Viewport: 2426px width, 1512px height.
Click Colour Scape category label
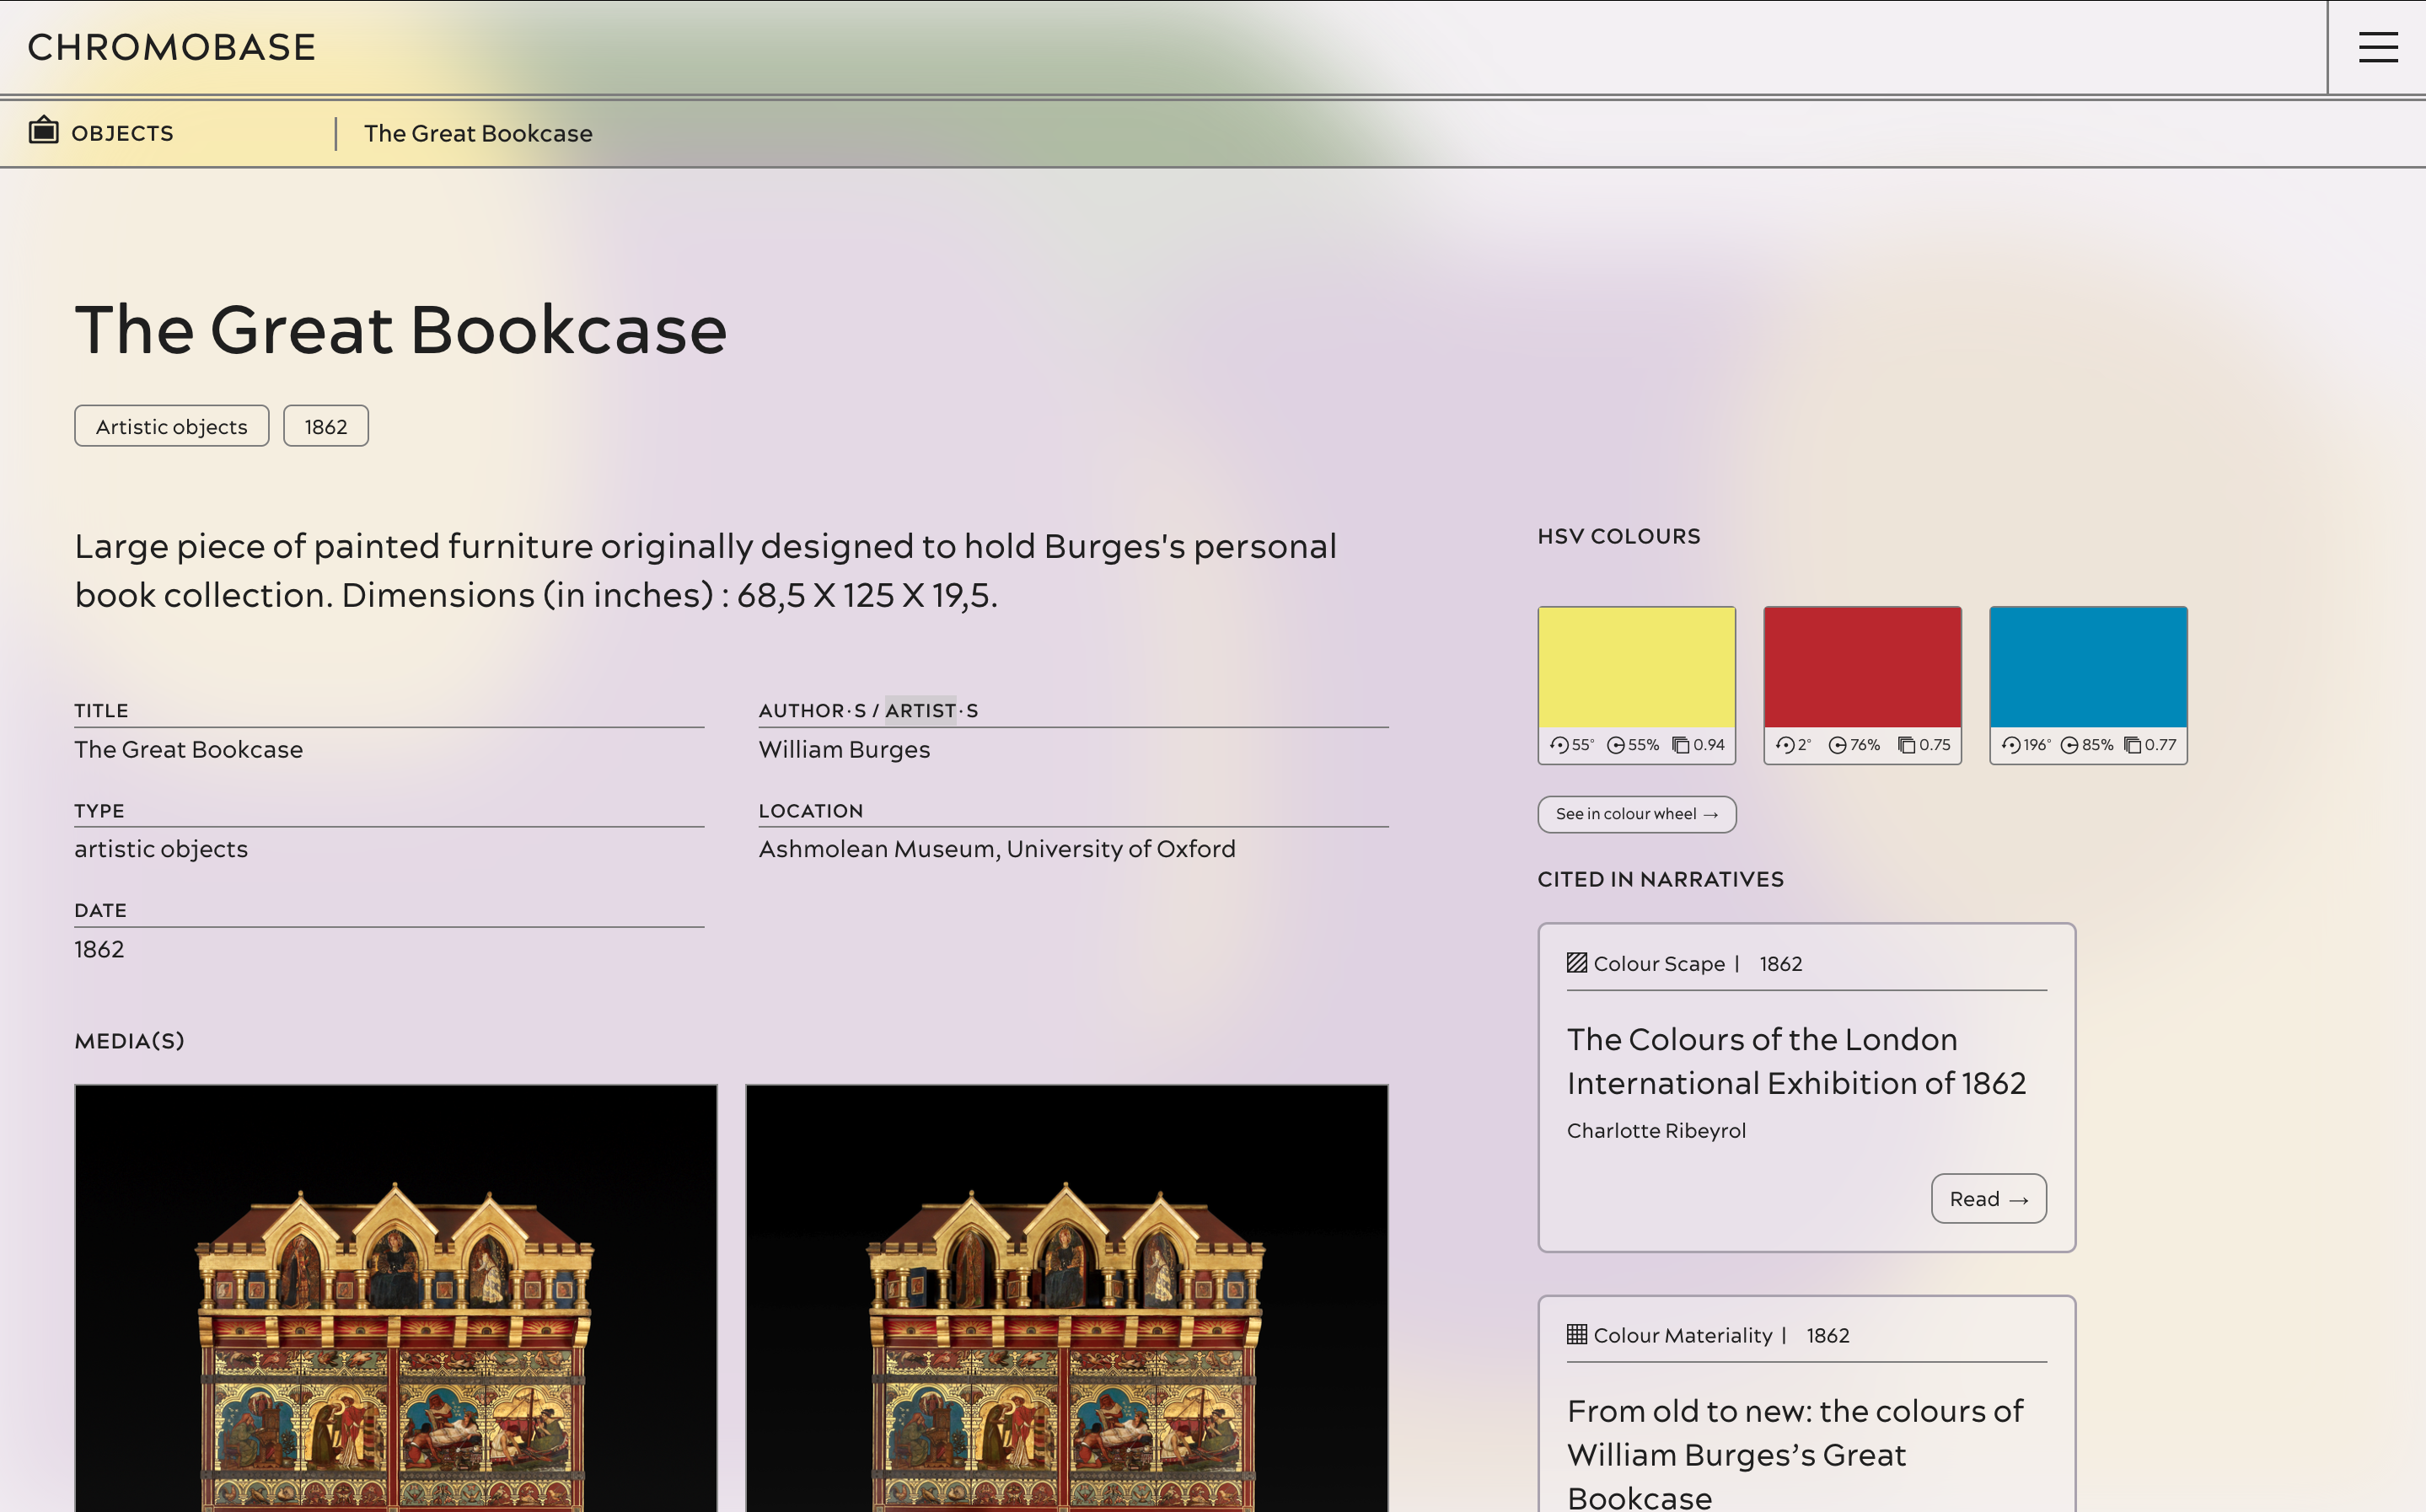click(1659, 964)
